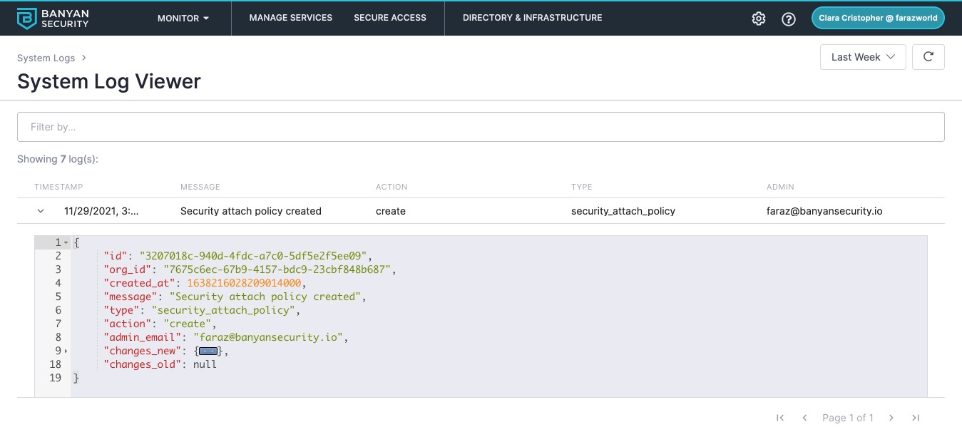Select the row's 'Security attach policy created' message cell
Viewport: 962px width, 437px height.
tap(251, 211)
